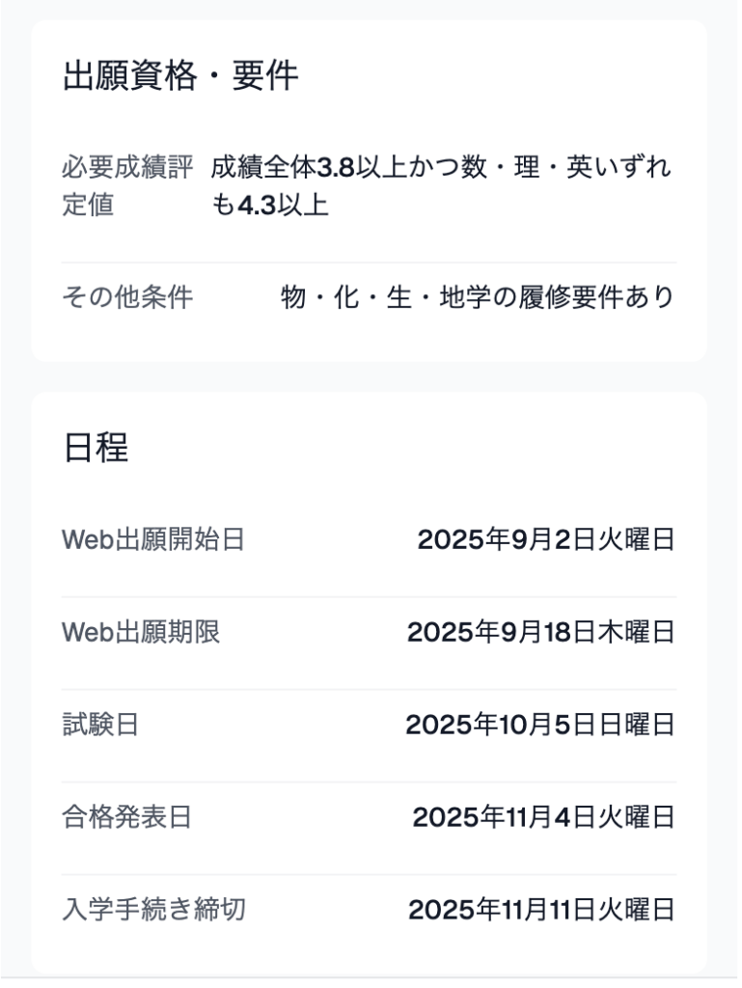Select the 試験日 label
The height and width of the screenshot is (988, 742).
click(x=100, y=726)
